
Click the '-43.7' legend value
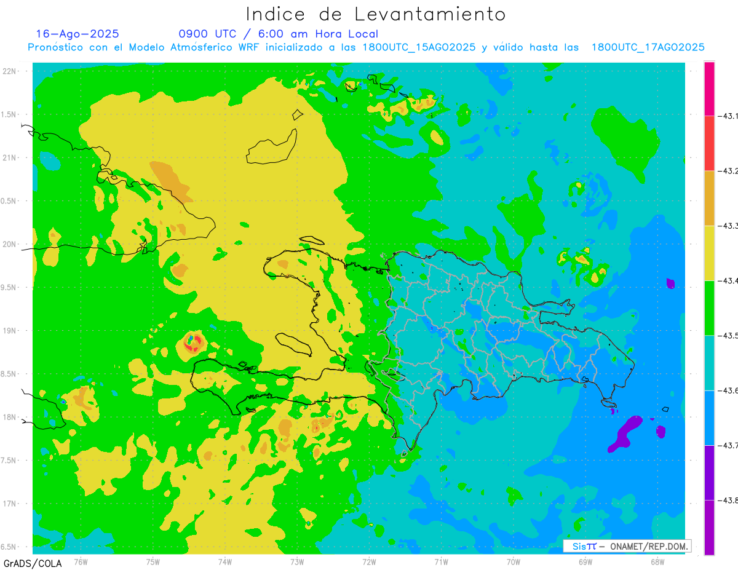tap(727, 445)
